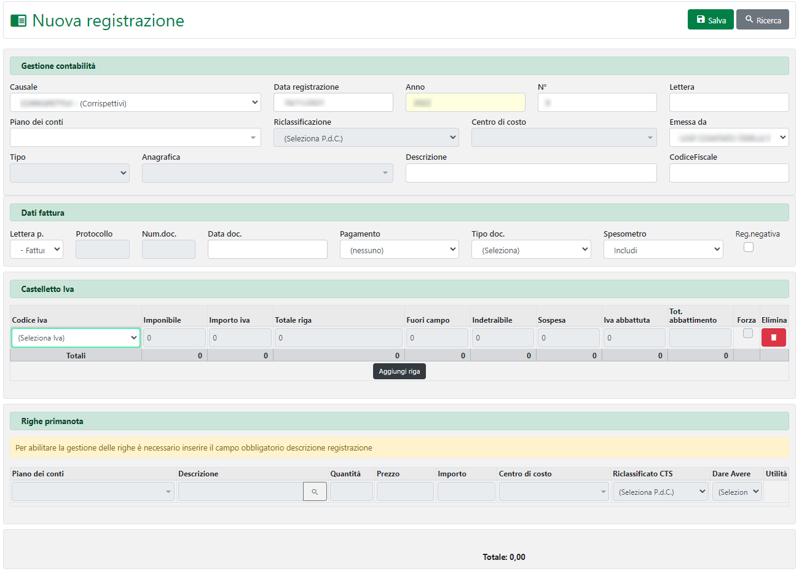Image resolution: width=799 pixels, height=571 pixels.
Task: Open the Spesometro dropdown
Action: [663, 250]
